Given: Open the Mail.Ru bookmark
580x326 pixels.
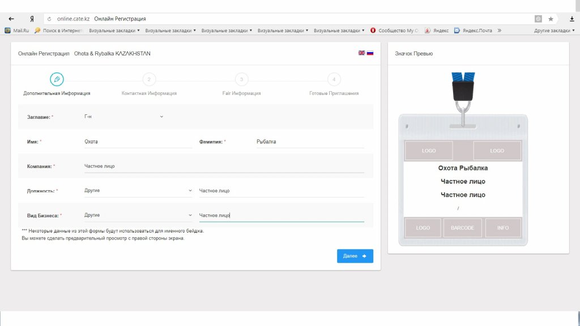Looking at the screenshot, I should 17,31.
